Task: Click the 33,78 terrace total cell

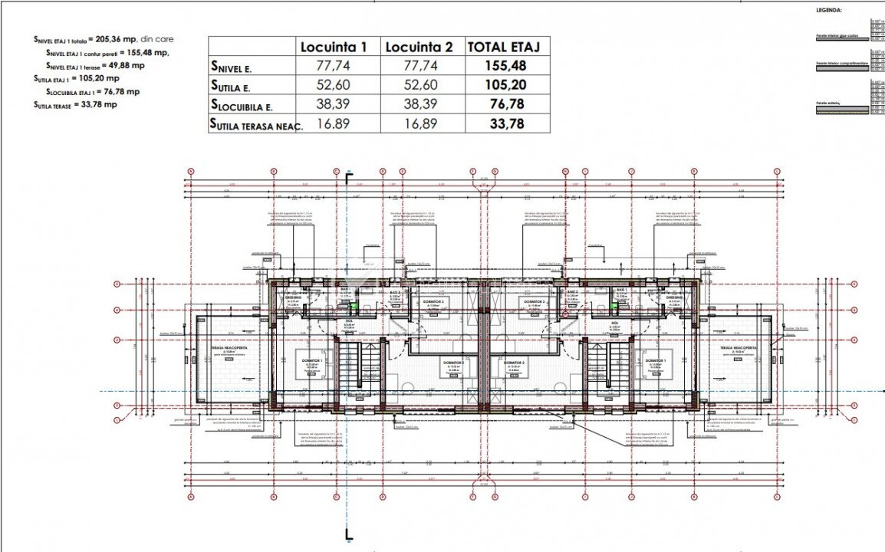Action: [505, 123]
